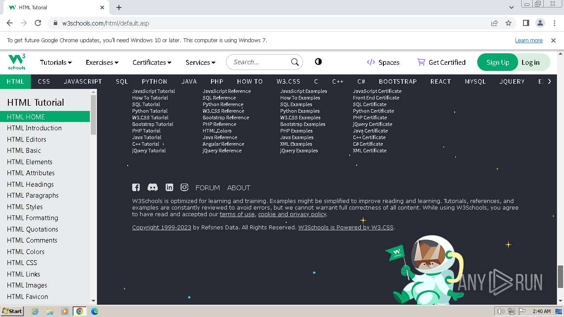The width and height of the screenshot is (564, 317).
Task: Select HTML HOME in sidebar
Action: (45, 117)
